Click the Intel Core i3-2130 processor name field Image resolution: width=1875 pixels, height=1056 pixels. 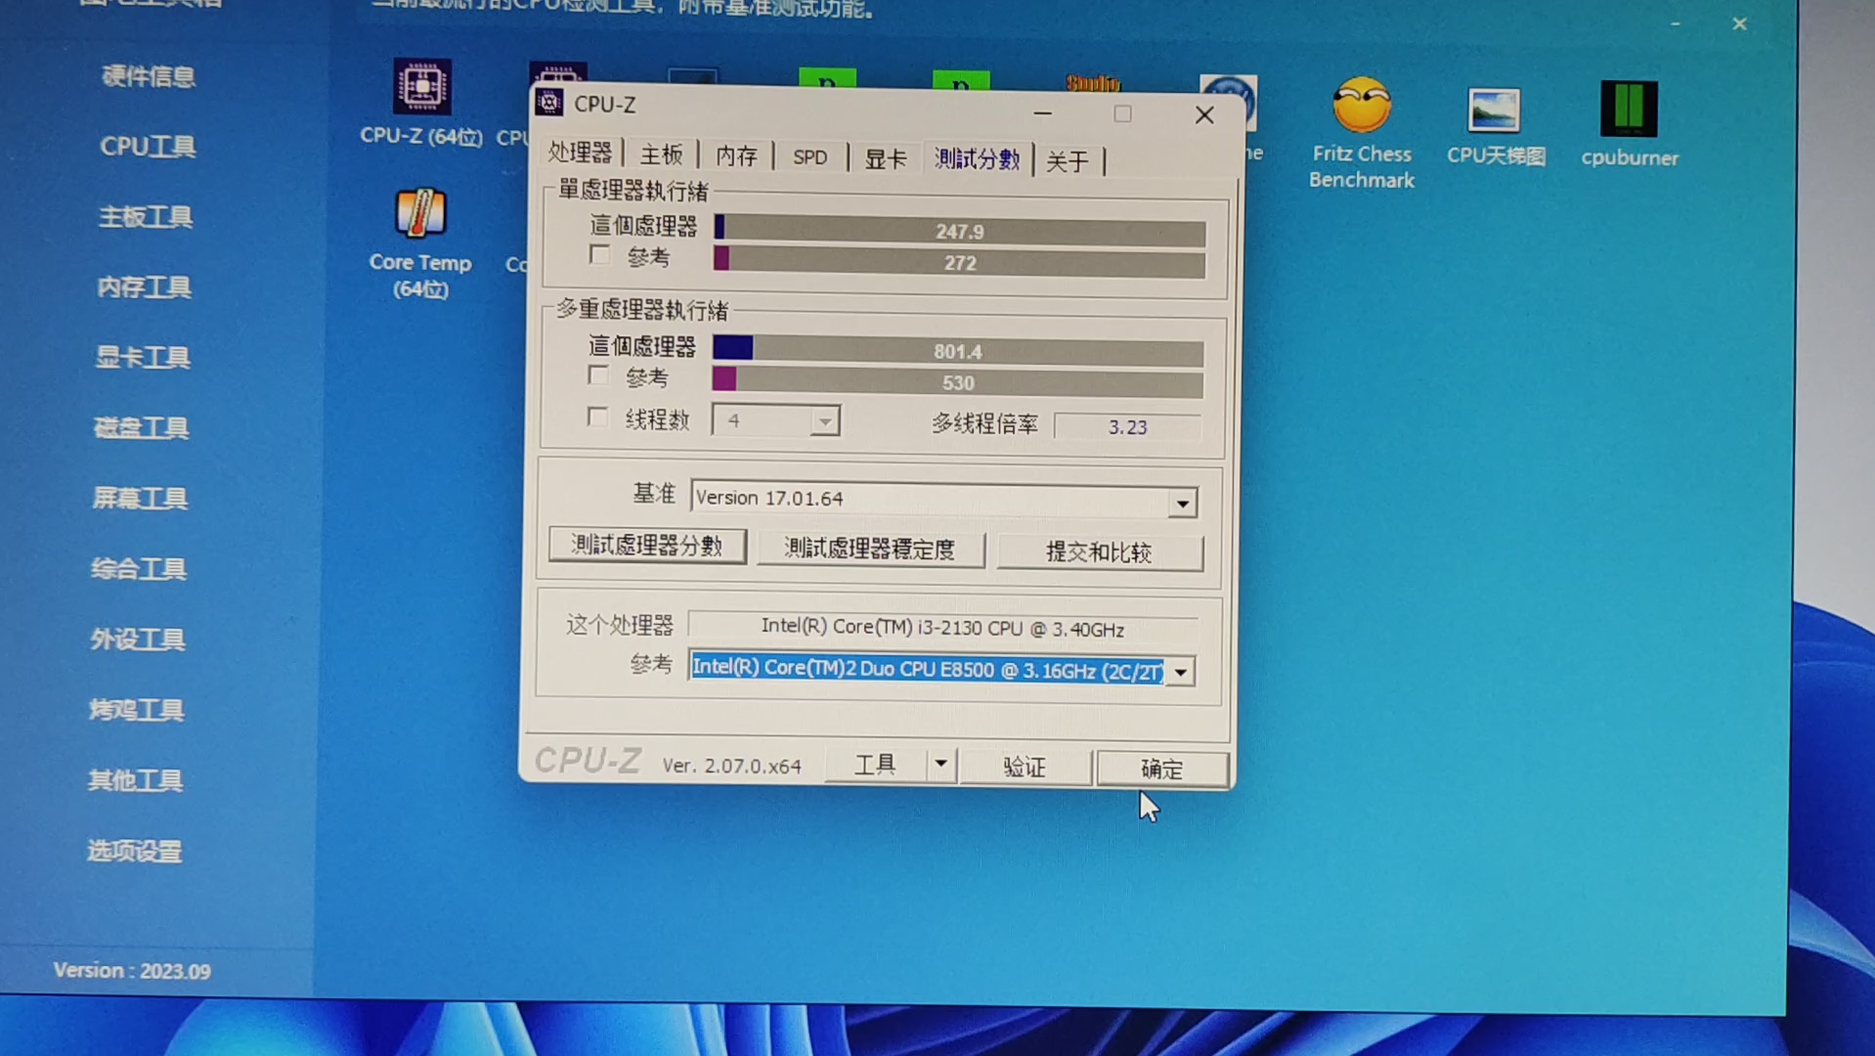(942, 628)
